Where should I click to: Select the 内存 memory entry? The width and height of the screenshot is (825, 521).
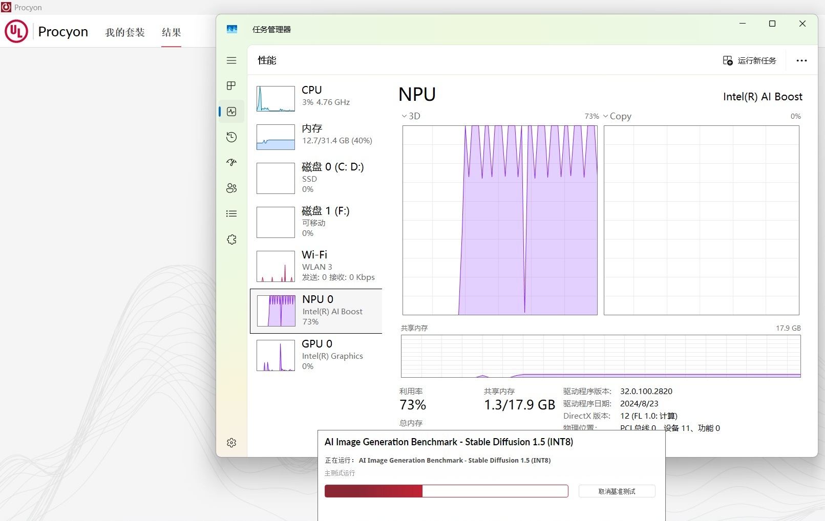tap(316, 137)
